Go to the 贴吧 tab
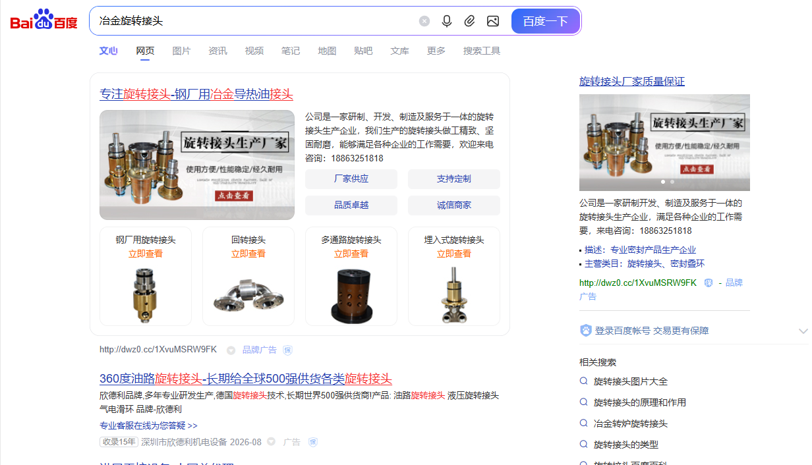Viewport: 812px width, 465px height. pyautogui.click(x=363, y=51)
